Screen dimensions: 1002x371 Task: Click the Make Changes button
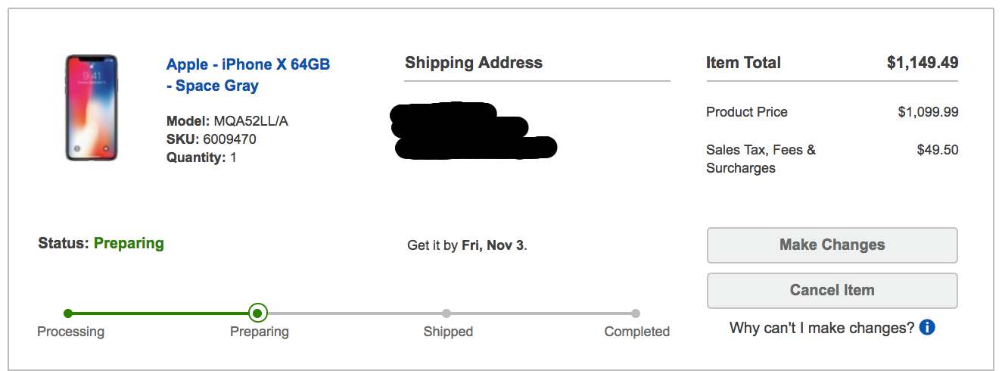click(832, 245)
